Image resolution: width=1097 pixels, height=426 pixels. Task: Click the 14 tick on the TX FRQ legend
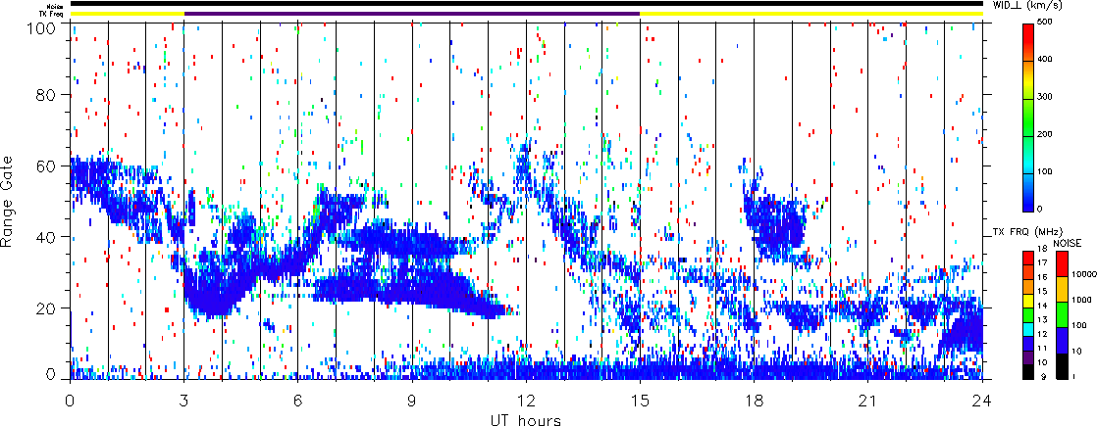pyautogui.click(x=1044, y=306)
